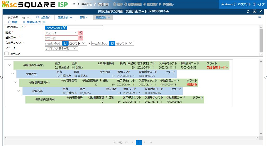The width and height of the screenshot is (267, 146).
Task: Click the 供給計画コード input field
Action: click(x=74, y=28)
